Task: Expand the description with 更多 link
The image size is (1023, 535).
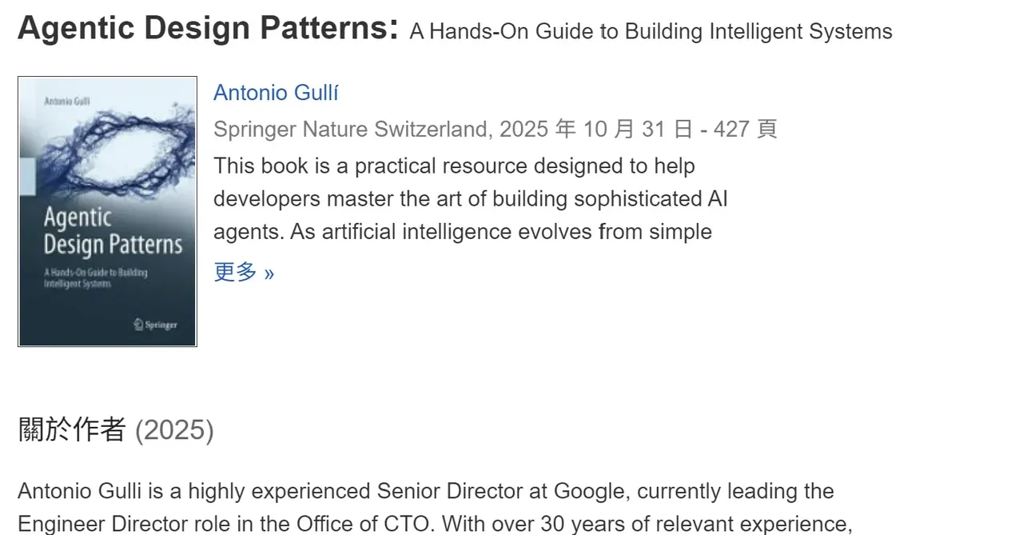Action: (244, 272)
